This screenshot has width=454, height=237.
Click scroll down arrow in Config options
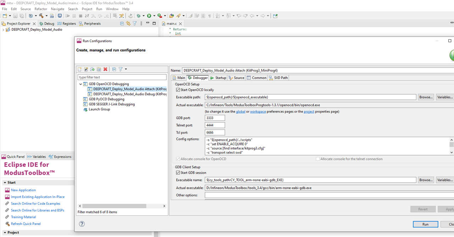[x=452, y=152]
